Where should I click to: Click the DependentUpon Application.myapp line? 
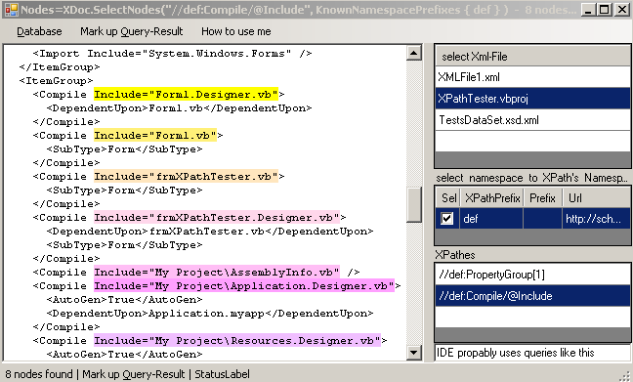pos(210,314)
